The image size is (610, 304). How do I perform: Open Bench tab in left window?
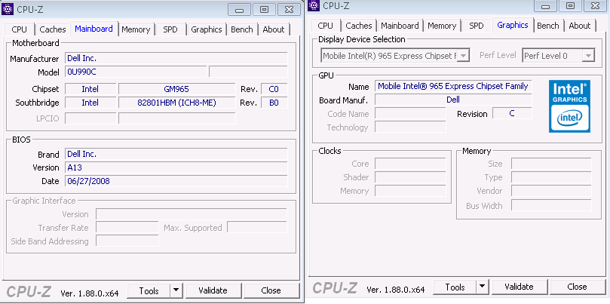point(241,29)
